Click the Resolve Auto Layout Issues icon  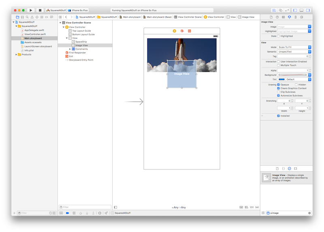pos(257,207)
